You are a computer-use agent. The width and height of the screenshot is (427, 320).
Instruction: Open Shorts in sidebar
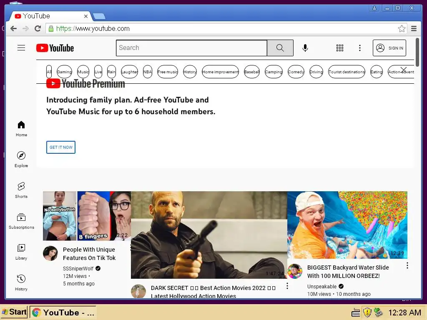(21, 190)
